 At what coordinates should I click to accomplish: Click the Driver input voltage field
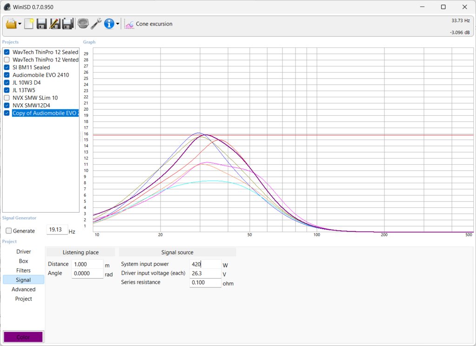point(205,273)
